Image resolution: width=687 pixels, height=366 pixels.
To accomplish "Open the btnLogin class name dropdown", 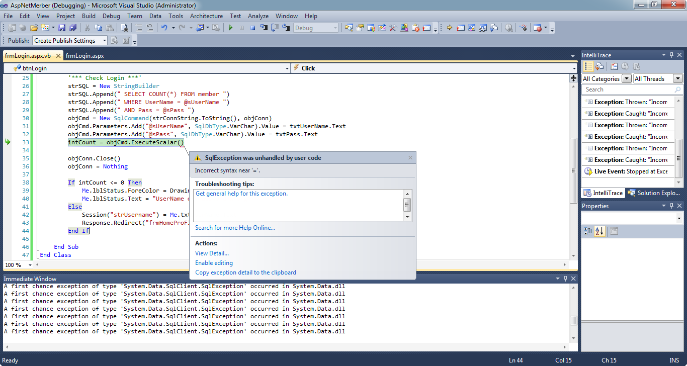I will click(287, 68).
